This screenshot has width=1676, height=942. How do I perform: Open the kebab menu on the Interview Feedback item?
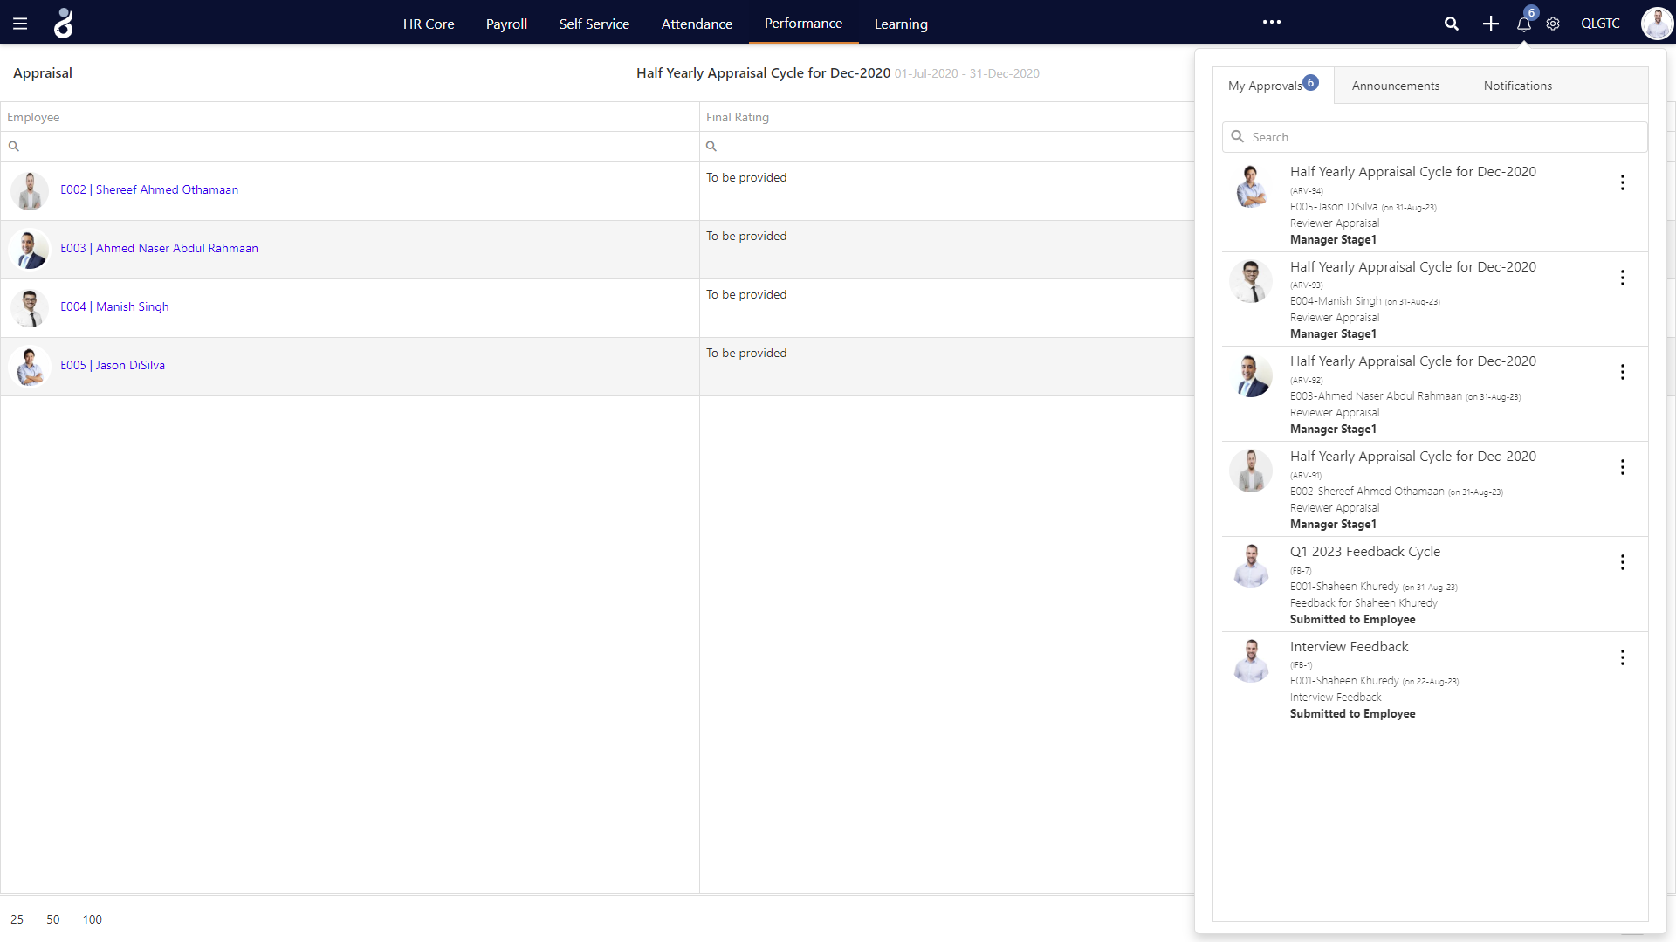click(x=1623, y=657)
